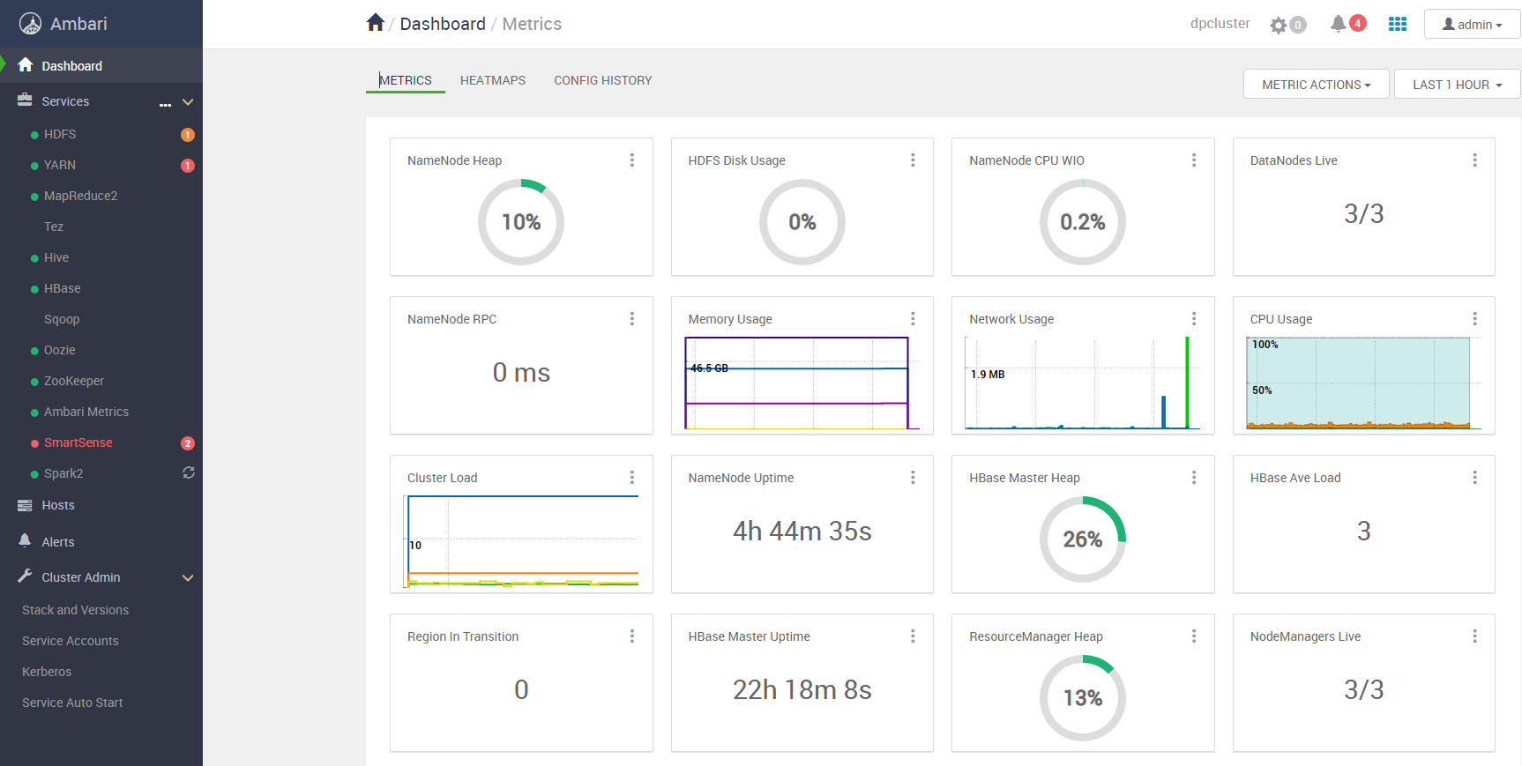This screenshot has width=1522, height=766.
Task: Click the Spark2 restart-required refresh icon
Action: click(189, 472)
